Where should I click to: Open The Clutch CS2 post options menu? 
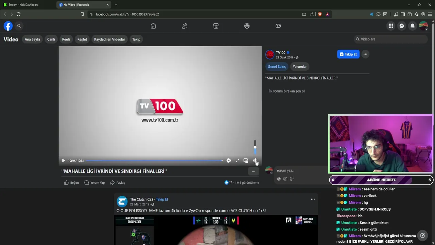313,199
